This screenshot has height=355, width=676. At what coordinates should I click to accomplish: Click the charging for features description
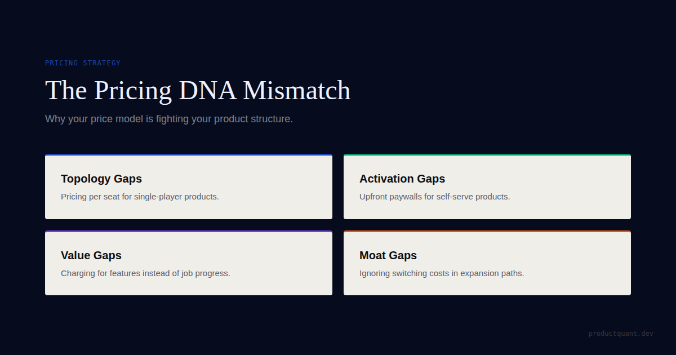pos(145,273)
